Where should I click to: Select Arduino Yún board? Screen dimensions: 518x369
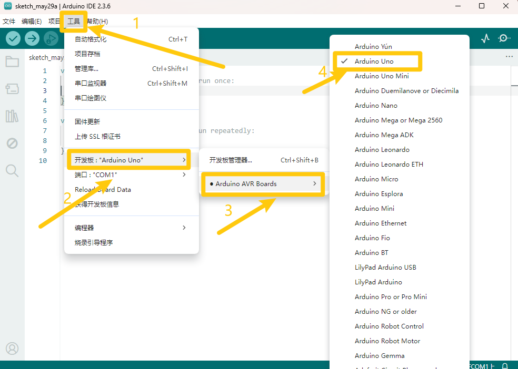point(399,46)
